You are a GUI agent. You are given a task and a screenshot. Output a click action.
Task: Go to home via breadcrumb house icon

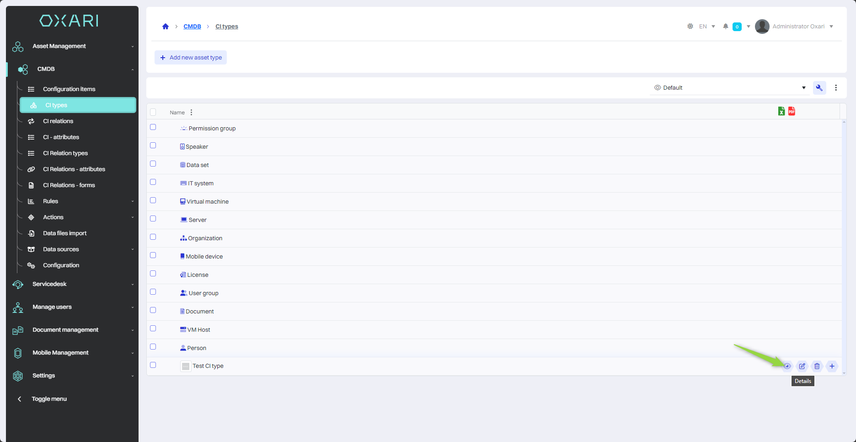pos(166,27)
